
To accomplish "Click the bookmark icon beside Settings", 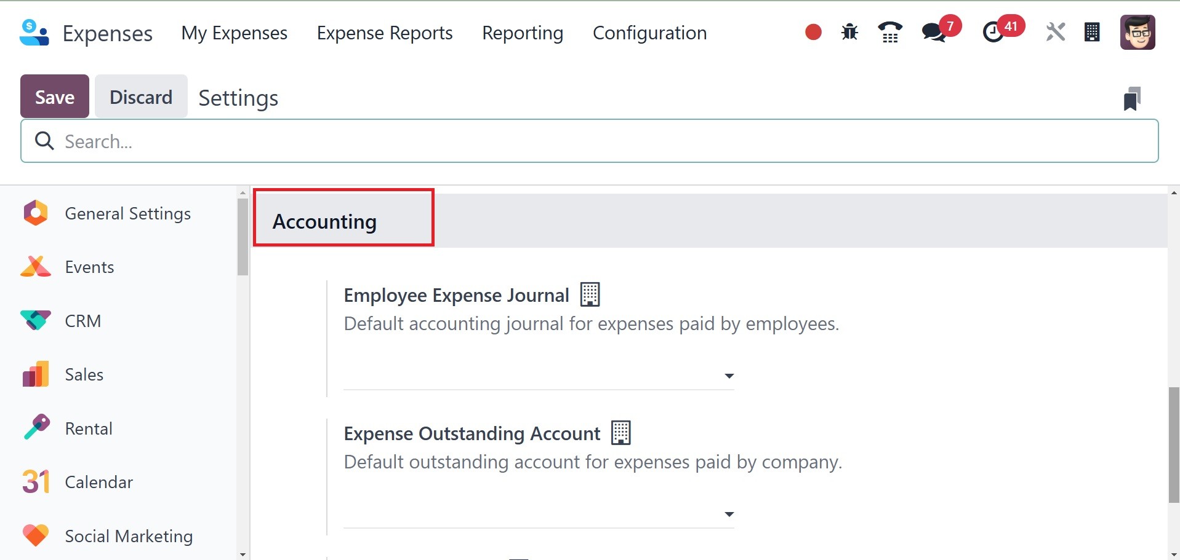I will tap(1132, 98).
